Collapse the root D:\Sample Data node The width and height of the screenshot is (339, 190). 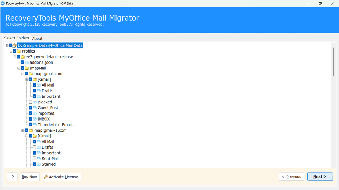(x=7, y=45)
